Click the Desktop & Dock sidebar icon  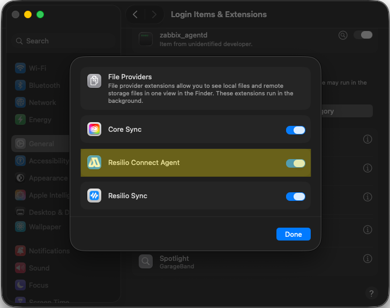click(x=20, y=212)
